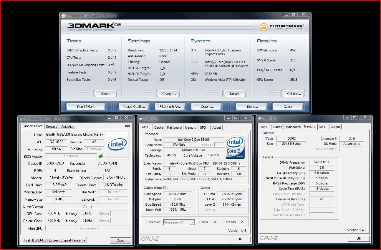Click Options... under Results

(x=294, y=94)
